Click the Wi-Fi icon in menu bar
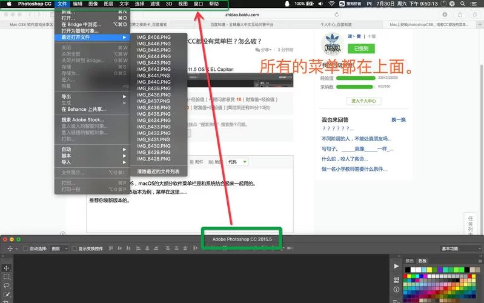The width and height of the screenshot is (484, 303). 331,4
